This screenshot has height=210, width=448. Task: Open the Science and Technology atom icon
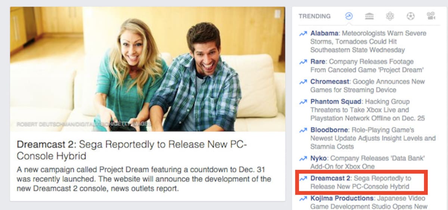[390, 16]
